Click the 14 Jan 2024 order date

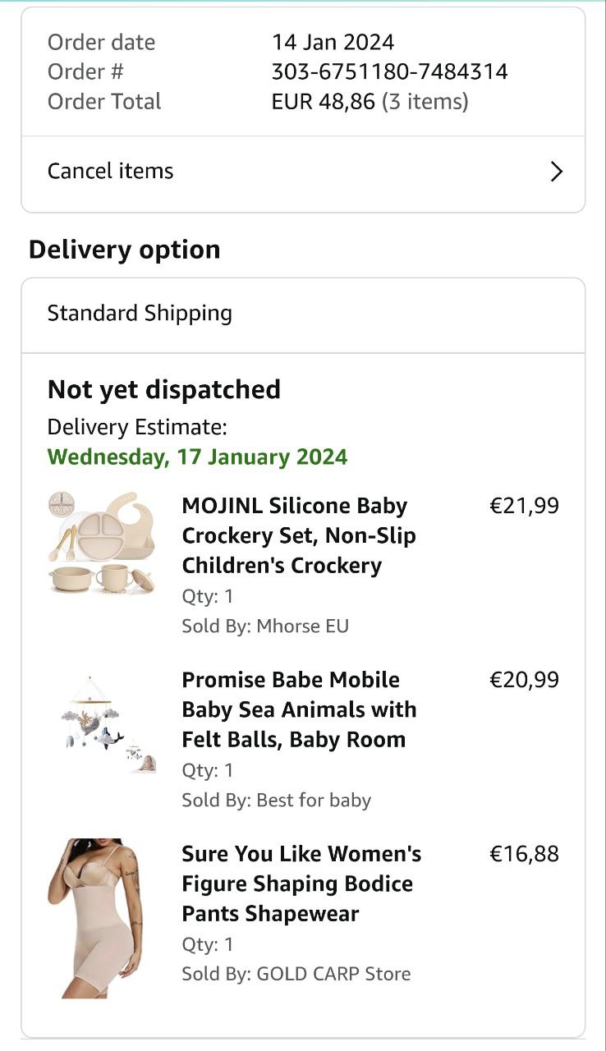[x=333, y=42]
